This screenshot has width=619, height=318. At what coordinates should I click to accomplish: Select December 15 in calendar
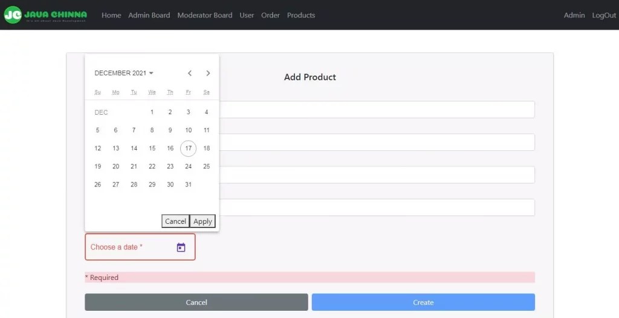tap(152, 148)
